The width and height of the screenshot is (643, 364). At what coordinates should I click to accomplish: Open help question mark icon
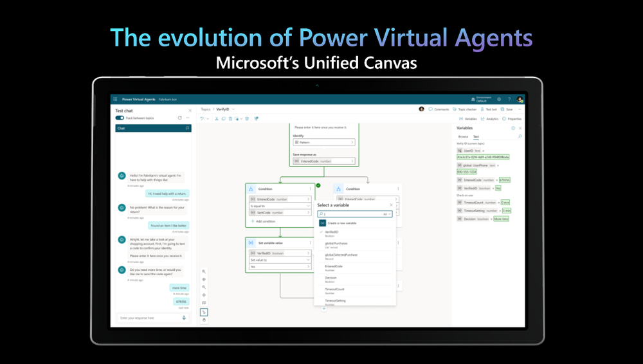tap(509, 99)
